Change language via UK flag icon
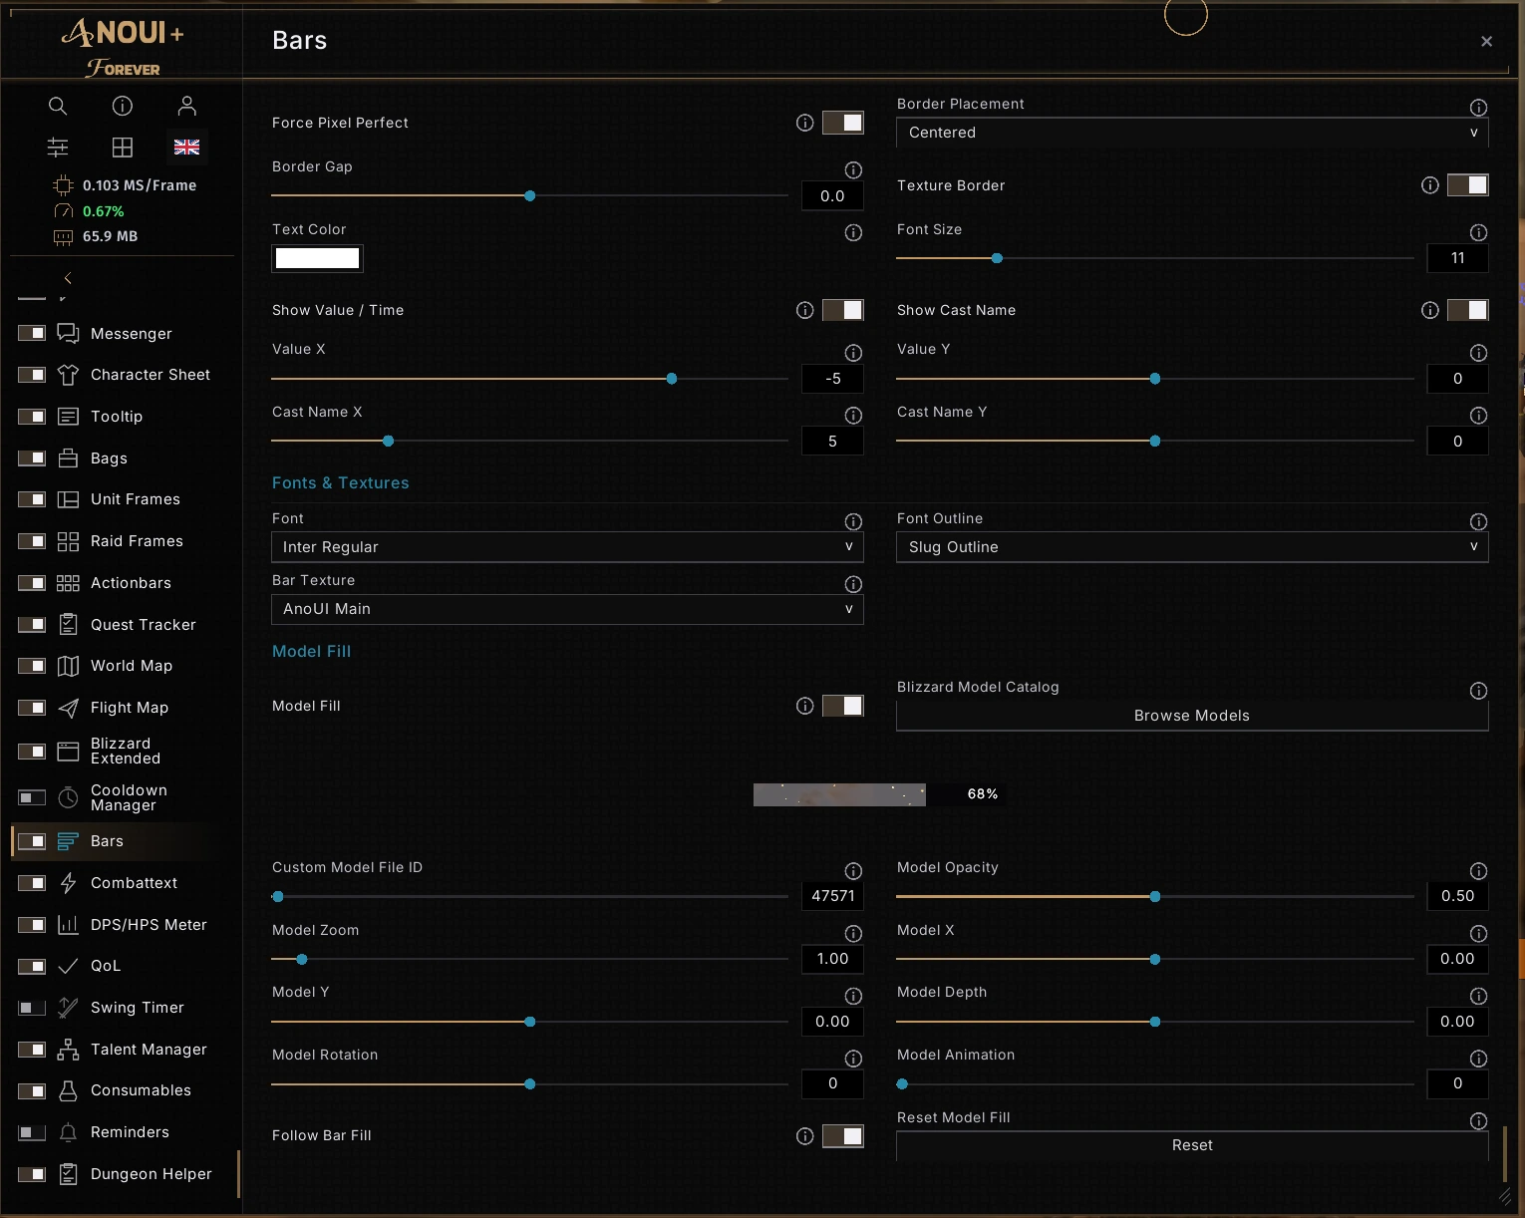 [186, 148]
